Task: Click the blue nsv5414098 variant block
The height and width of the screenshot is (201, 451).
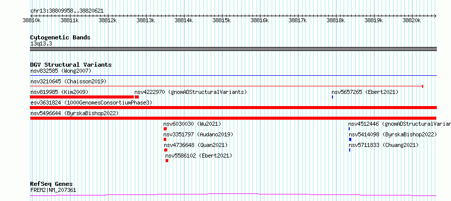Action: [x=350, y=139]
